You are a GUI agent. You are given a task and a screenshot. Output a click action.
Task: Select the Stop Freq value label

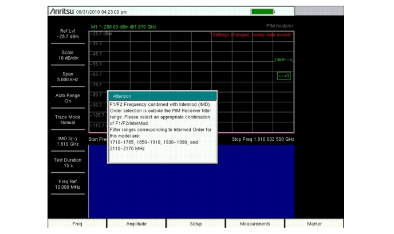(262, 139)
